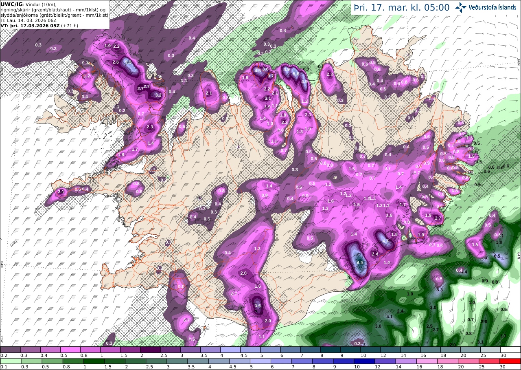521x370 pixels.
Task: Click the '5.5' snowfall value in the Westfjords
Action: [x=128, y=62]
